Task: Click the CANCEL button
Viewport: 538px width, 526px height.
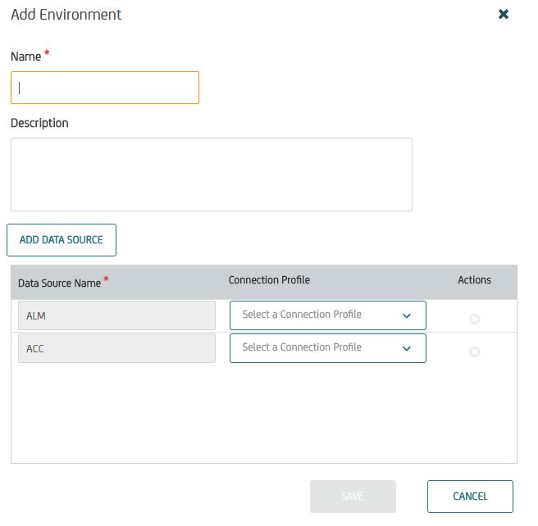Action: pos(470,497)
